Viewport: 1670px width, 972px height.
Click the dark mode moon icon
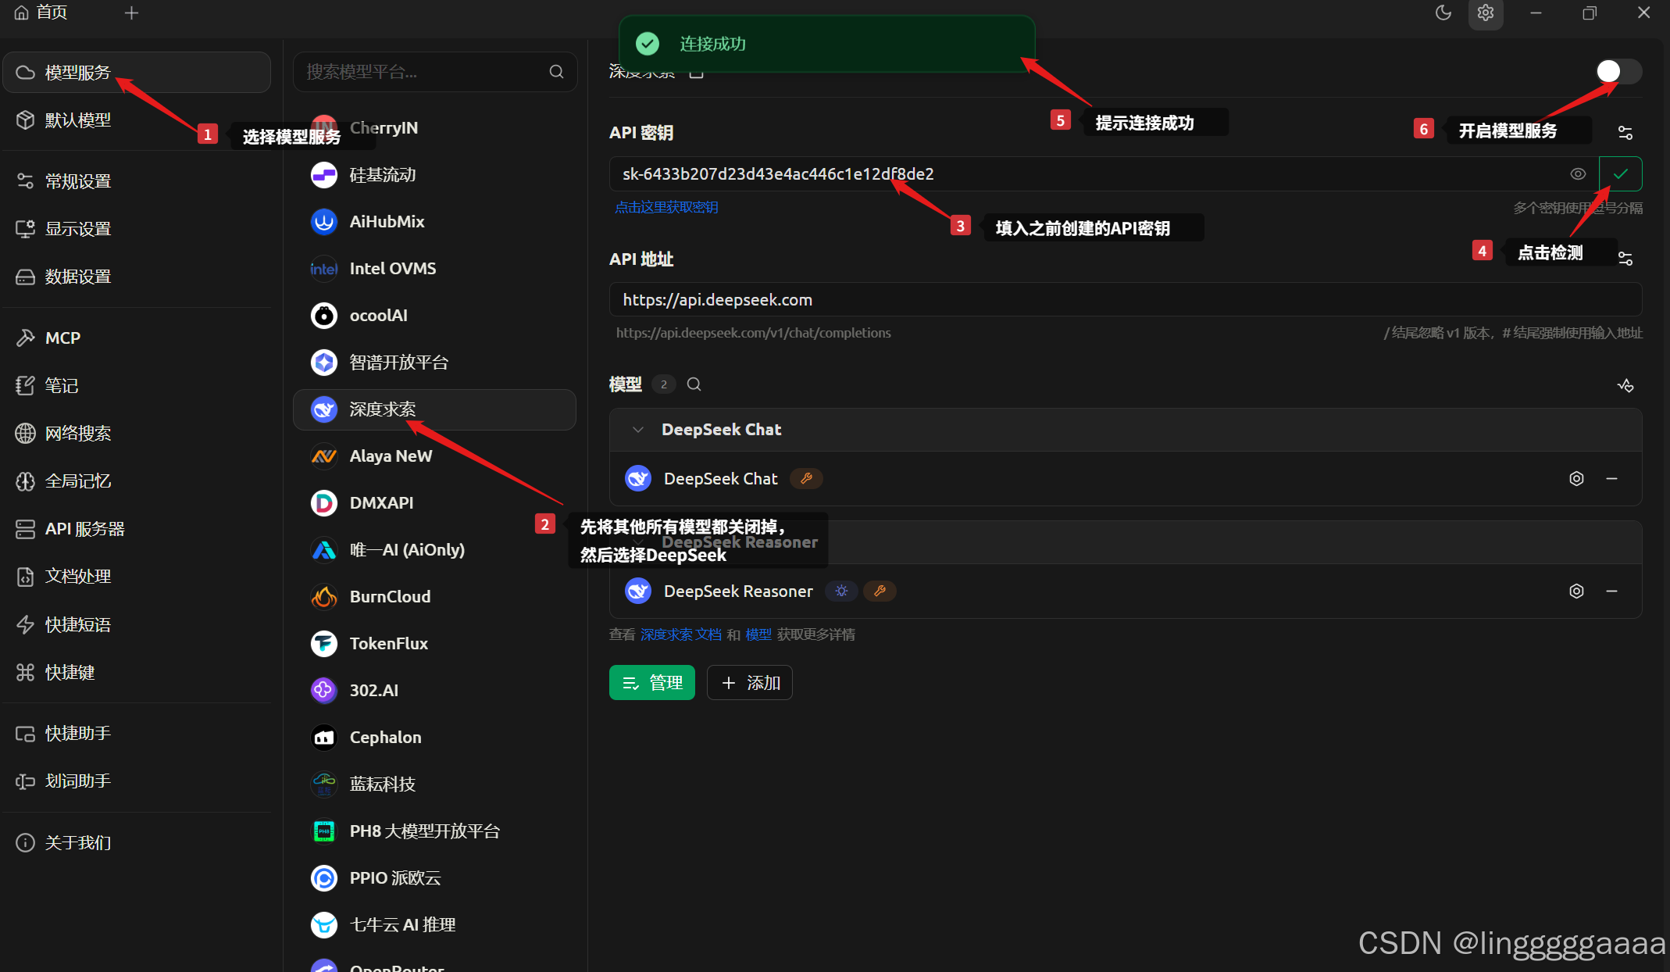(1443, 13)
